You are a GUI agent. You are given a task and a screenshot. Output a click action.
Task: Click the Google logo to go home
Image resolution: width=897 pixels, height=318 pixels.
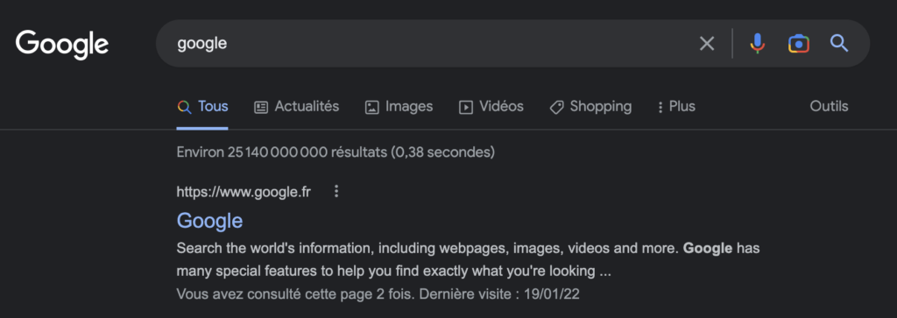tap(62, 45)
